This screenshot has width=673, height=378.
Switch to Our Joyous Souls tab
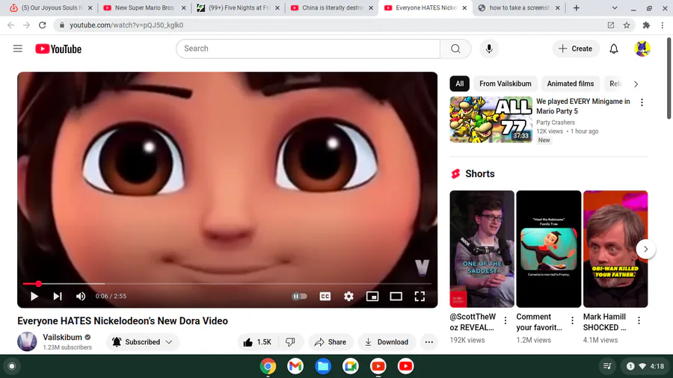point(52,7)
